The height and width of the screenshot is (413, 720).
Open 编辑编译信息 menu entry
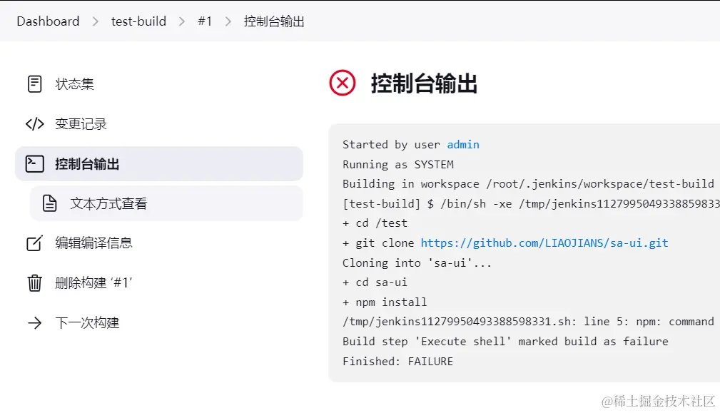tap(93, 243)
